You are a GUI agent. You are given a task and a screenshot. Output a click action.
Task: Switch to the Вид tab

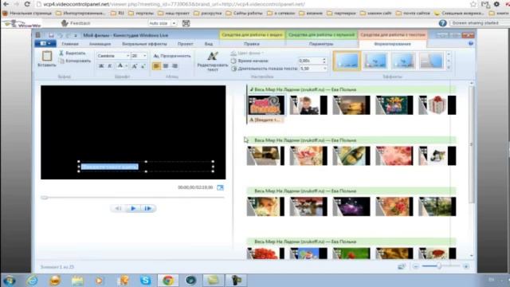coord(209,44)
